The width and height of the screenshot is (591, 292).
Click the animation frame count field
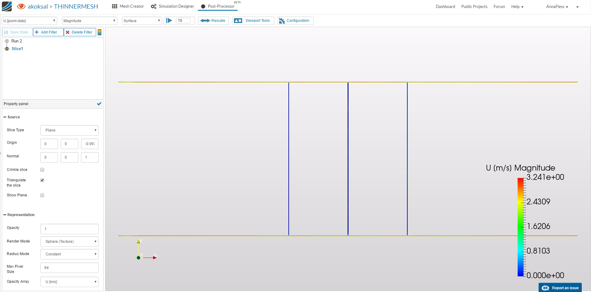pos(183,21)
